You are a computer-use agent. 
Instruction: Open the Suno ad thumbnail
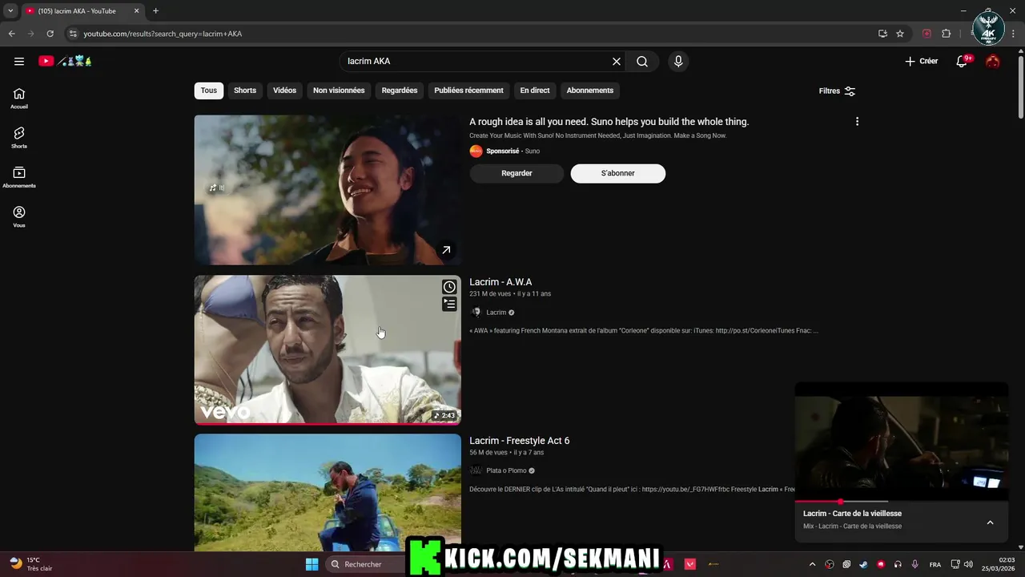coord(328,190)
